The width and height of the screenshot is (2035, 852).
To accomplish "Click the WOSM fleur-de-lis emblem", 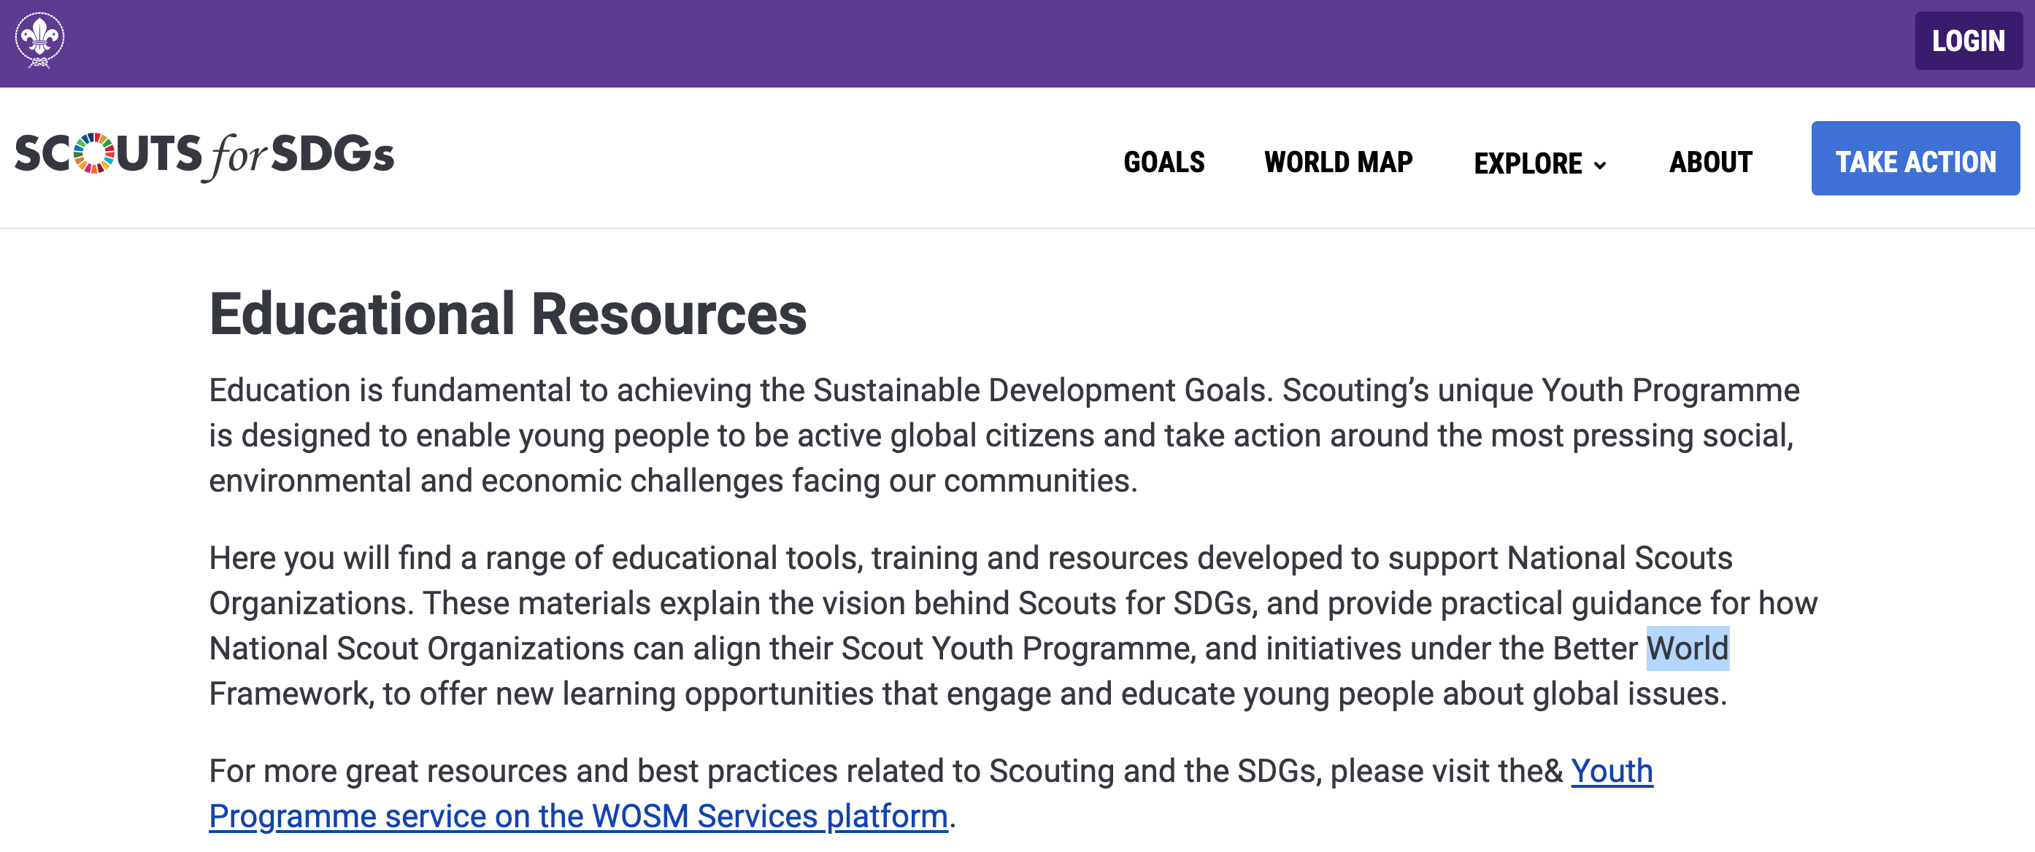I will [x=41, y=36].
